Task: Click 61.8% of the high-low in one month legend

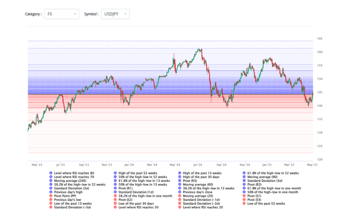Action: pos(272,188)
